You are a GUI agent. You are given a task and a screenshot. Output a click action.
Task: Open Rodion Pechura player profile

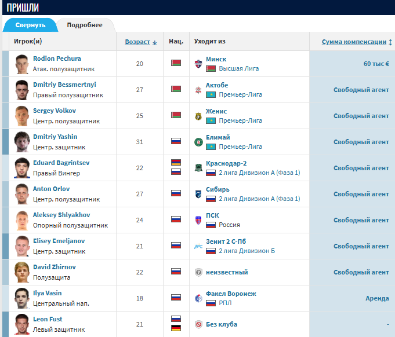point(57,58)
